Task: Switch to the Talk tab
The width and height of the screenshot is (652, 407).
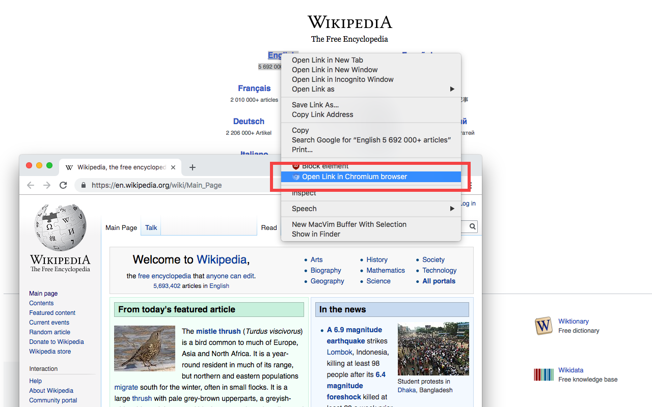Action: [150, 227]
